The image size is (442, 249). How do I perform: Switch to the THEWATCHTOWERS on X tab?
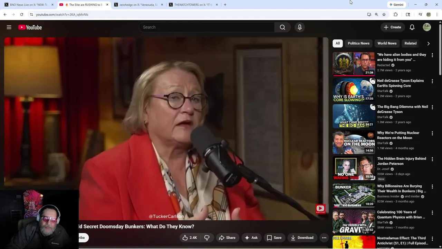pos(193,5)
